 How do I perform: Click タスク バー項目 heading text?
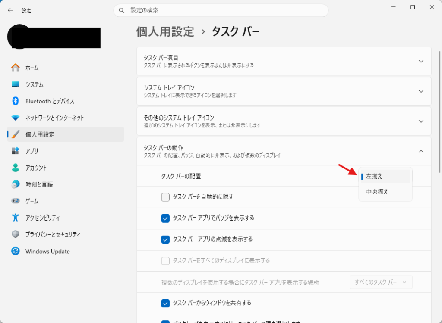161,58
